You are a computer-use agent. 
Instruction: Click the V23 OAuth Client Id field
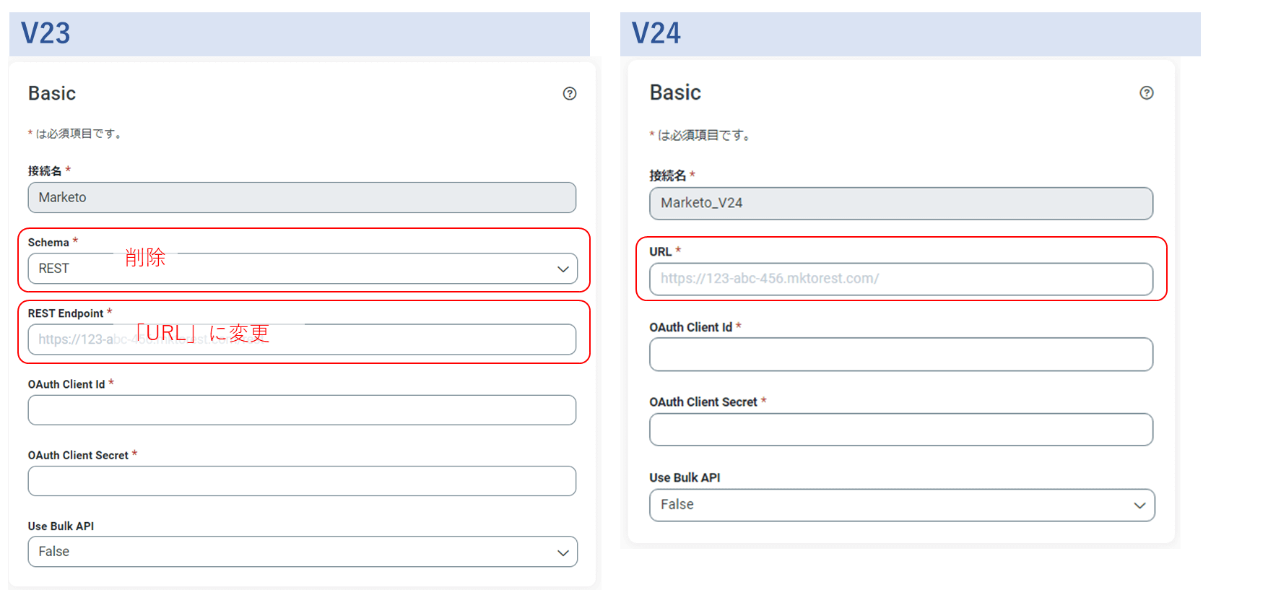coord(302,410)
